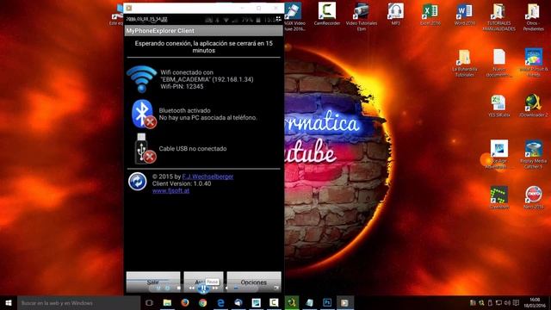Open the Camtasia taskbar icon
The height and width of the screenshot is (310, 551).
[x=274, y=302]
